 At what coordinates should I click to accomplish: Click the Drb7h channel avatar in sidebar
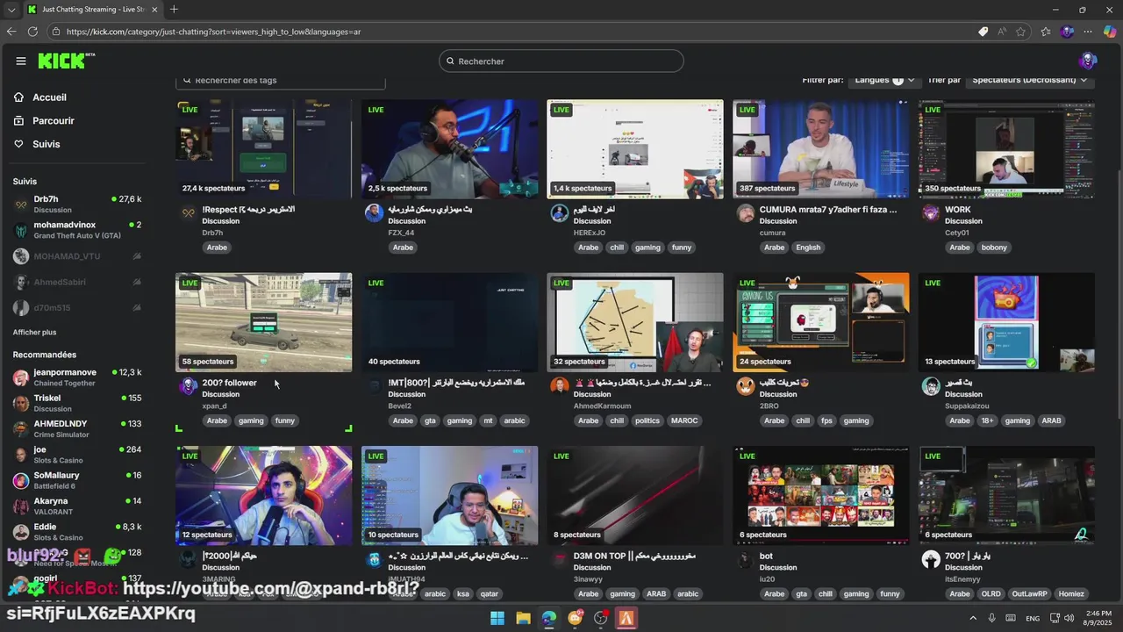point(21,205)
